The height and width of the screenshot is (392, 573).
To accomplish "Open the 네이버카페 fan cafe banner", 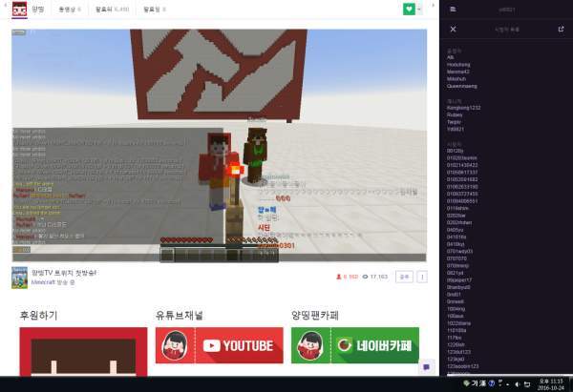I will [x=355, y=345].
